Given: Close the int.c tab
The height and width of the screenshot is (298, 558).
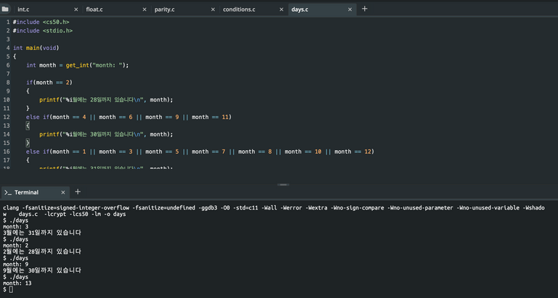Looking at the screenshot, I should [x=76, y=9].
